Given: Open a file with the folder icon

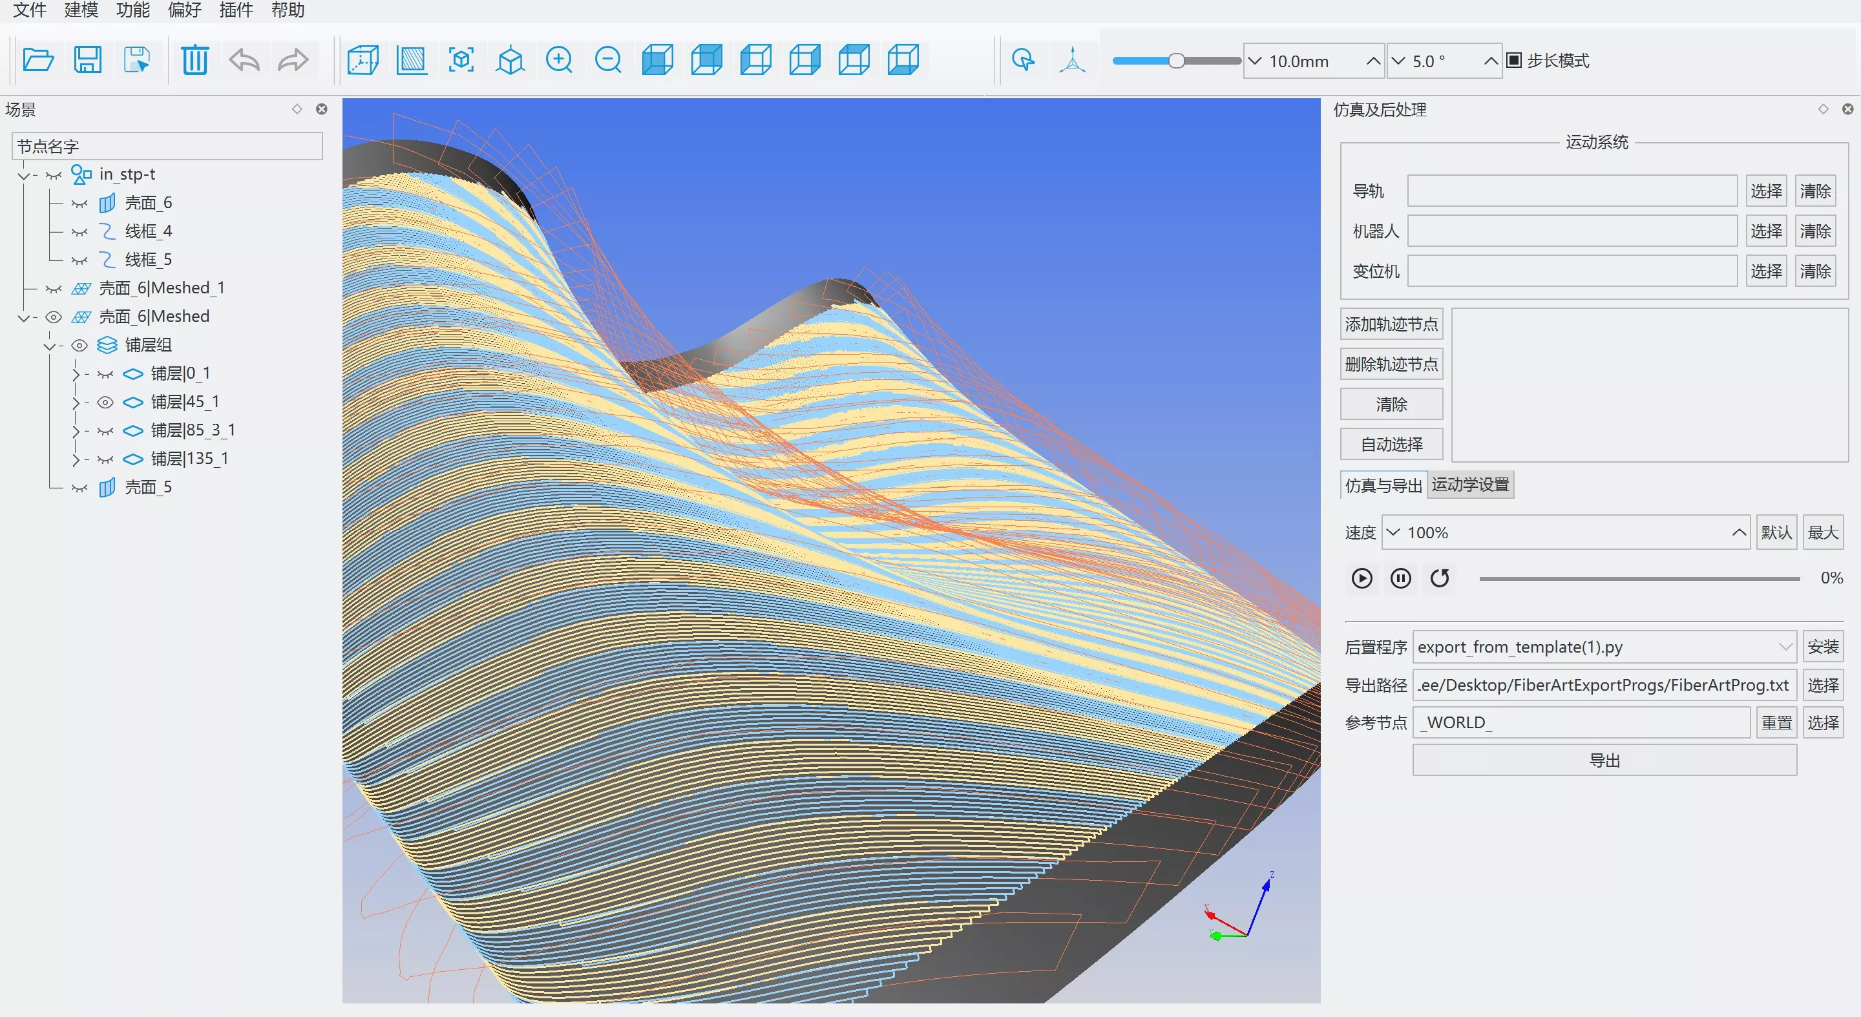Looking at the screenshot, I should [38, 60].
